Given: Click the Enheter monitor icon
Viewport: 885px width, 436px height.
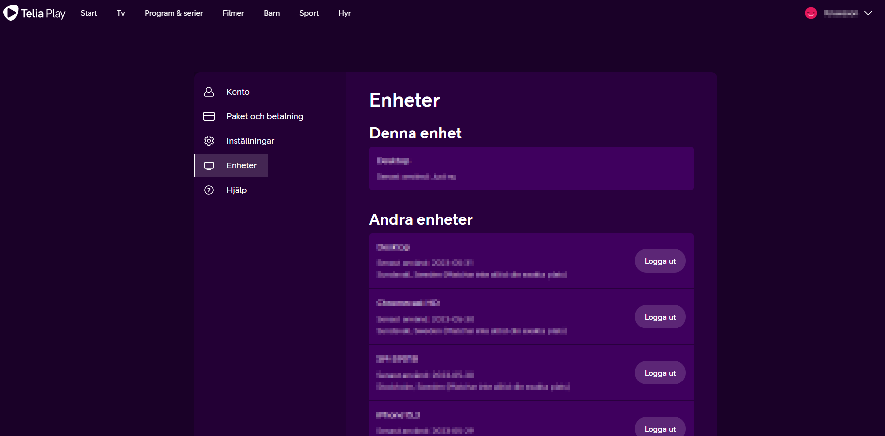Looking at the screenshot, I should [209, 165].
